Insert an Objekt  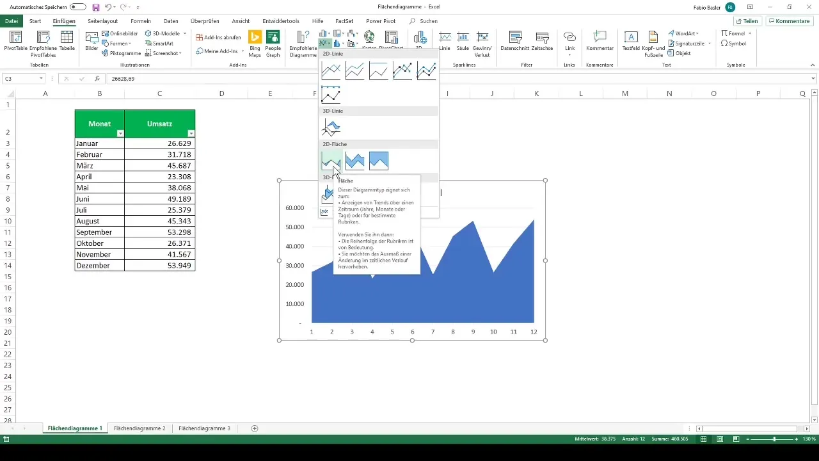click(x=679, y=53)
